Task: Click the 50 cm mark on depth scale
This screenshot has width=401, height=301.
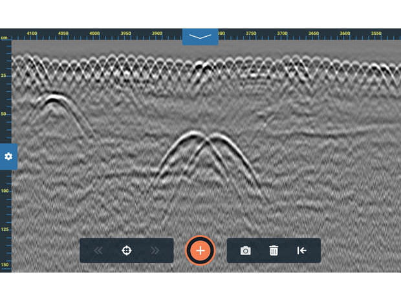Action: [5, 114]
